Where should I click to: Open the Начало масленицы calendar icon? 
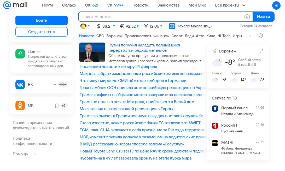point(172,26)
